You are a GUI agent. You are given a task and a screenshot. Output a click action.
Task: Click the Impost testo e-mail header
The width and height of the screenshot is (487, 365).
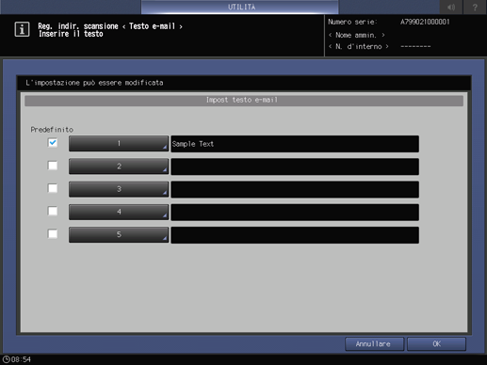[244, 101]
